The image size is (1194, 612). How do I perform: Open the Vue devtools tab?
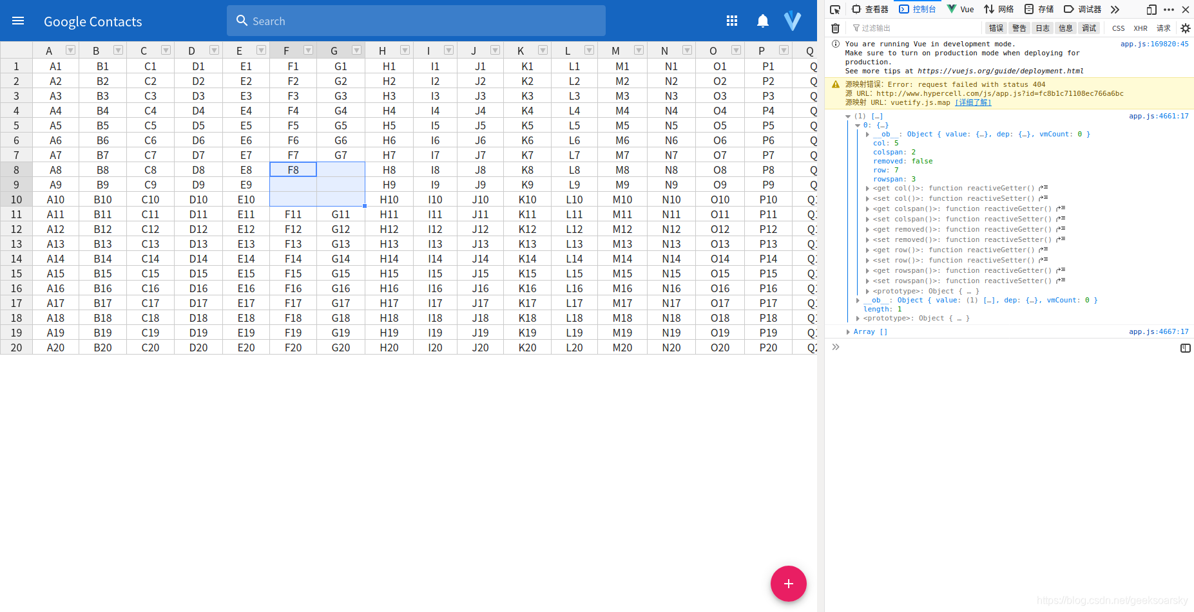[960, 9]
